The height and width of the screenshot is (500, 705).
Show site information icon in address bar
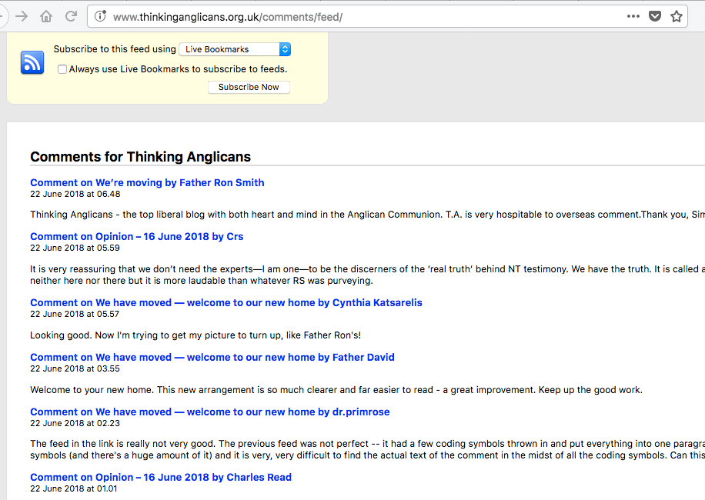100,17
